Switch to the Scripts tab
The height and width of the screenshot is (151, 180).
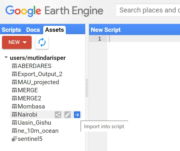click(11, 30)
